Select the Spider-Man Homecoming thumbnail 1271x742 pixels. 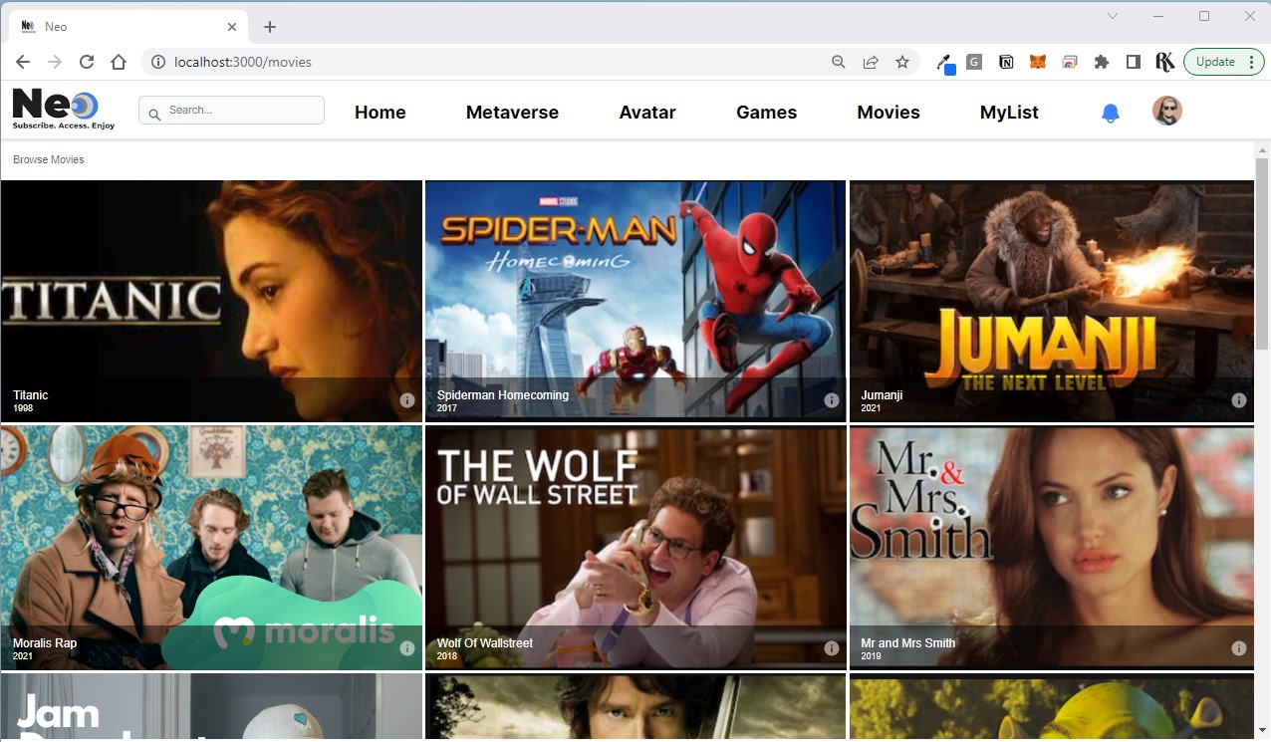point(635,301)
